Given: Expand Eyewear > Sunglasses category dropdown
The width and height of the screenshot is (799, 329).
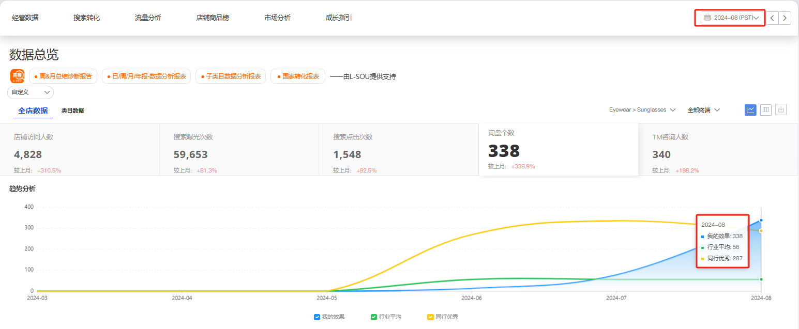Looking at the screenshot, I should (x=642, y=110).
